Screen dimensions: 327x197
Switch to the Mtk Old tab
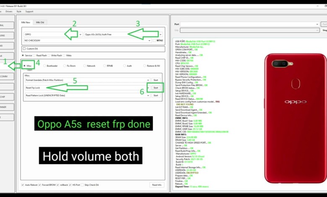coord(41,22)
